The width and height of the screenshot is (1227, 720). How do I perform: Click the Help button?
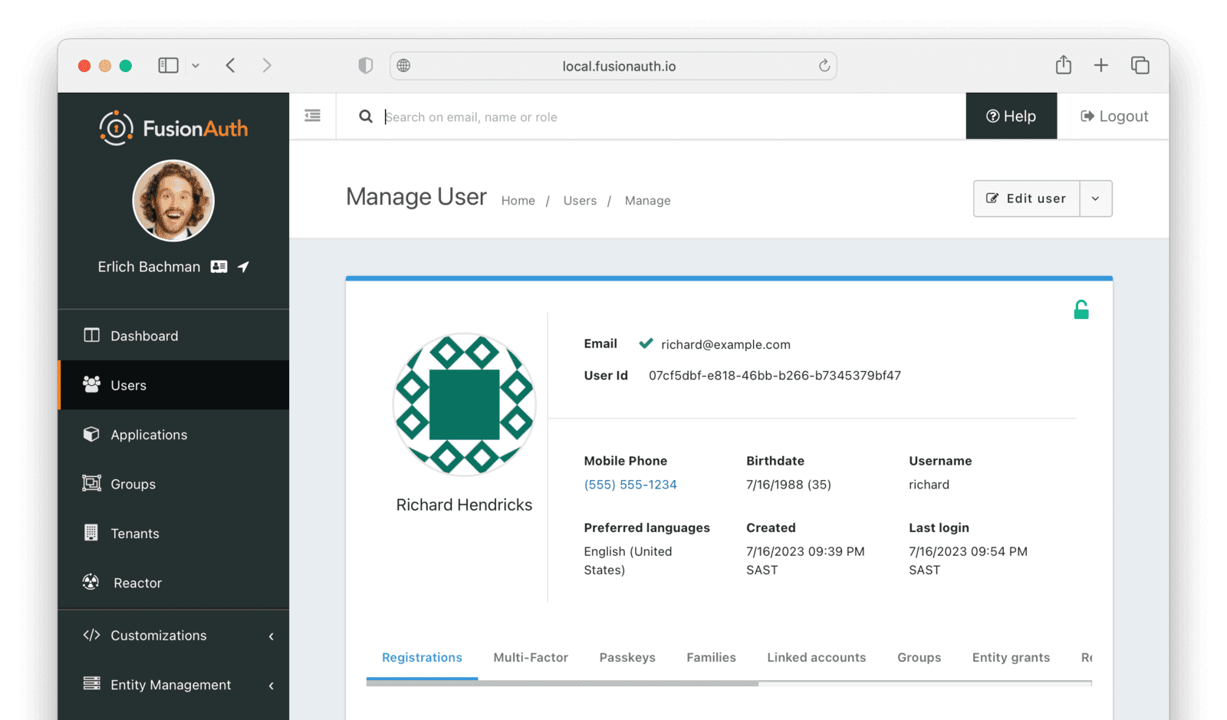coord(1011,116)
